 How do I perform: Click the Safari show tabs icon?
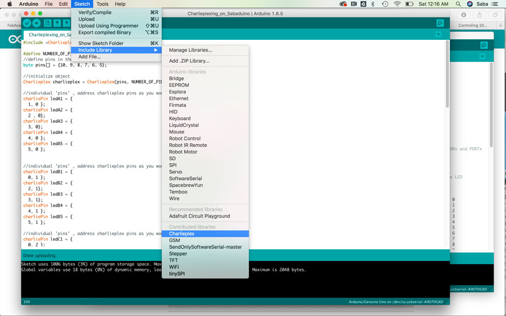point(495,15)
